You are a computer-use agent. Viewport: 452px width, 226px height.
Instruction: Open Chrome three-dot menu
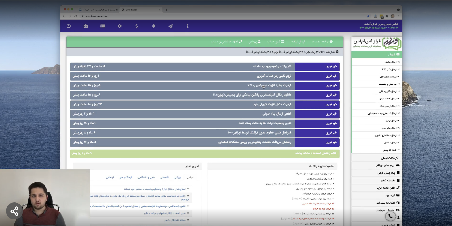click(398, 16)
